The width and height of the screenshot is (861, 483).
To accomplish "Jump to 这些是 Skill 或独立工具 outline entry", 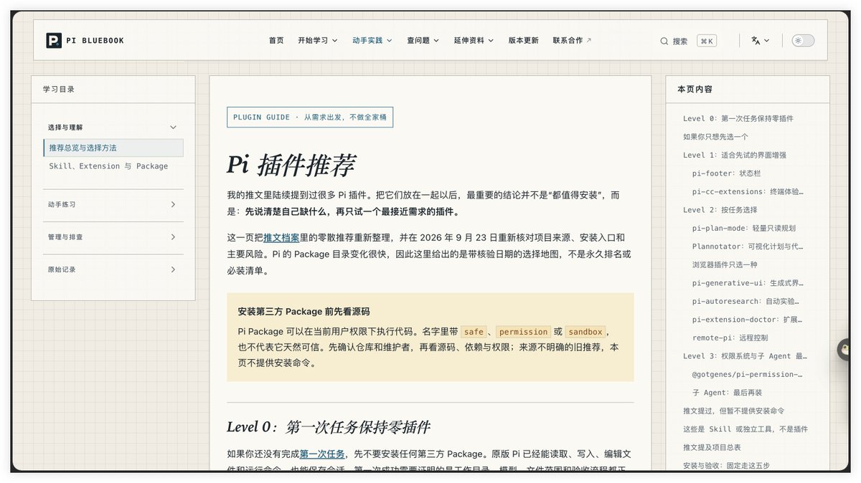I will [x=745, y=429].
